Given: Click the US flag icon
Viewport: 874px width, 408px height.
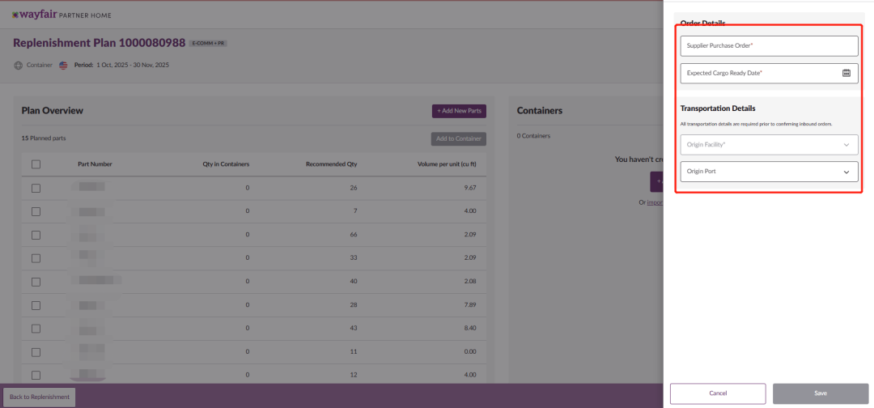Looking at the screenshot, I should coord(64,65).
